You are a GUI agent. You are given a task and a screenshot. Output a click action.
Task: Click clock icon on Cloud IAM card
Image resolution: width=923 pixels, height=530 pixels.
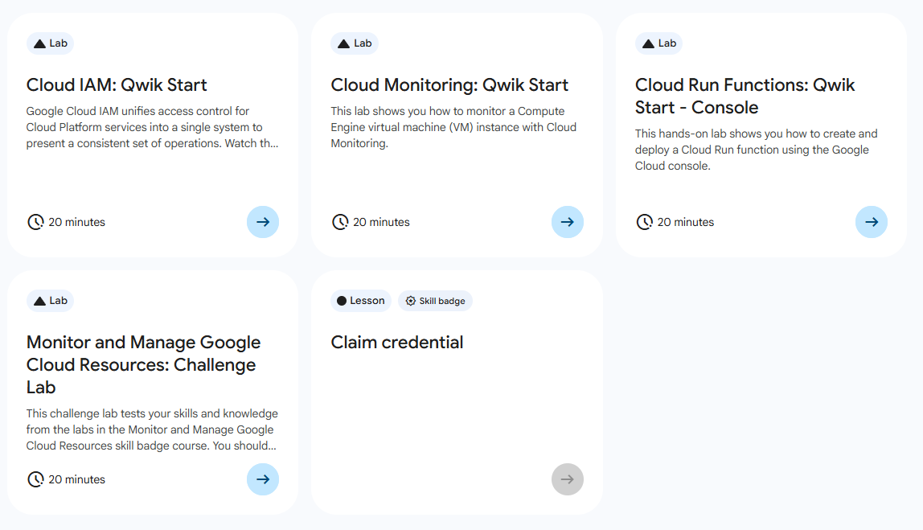(36, 222)
